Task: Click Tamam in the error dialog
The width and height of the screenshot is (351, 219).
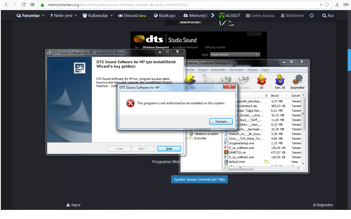Action: tap(221, 122)
